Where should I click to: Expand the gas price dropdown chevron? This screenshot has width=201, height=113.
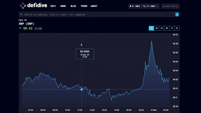pos(157,6)
